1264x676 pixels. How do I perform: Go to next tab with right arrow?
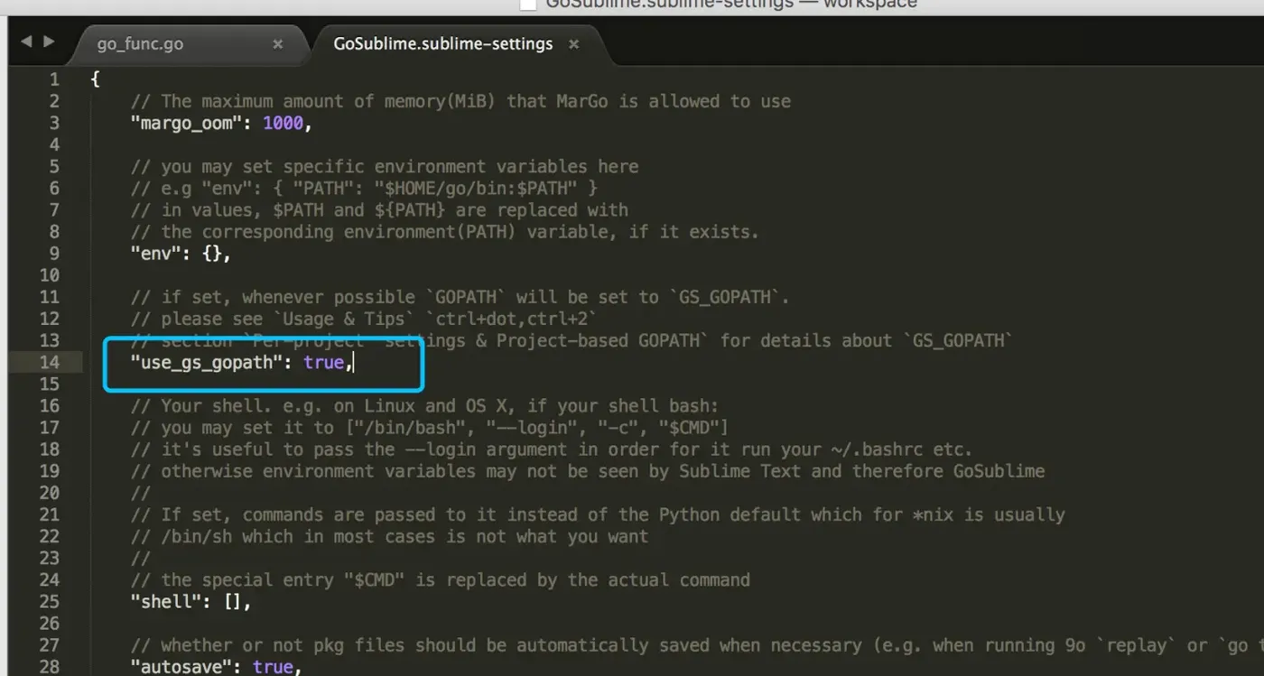point(49,42)
